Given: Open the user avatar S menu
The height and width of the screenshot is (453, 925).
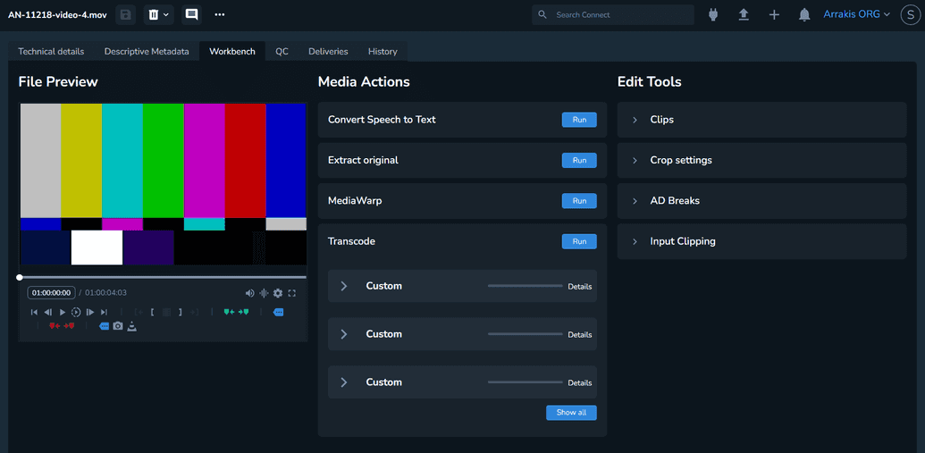Looking at the screenshot, I should click(x=910, y=15).
